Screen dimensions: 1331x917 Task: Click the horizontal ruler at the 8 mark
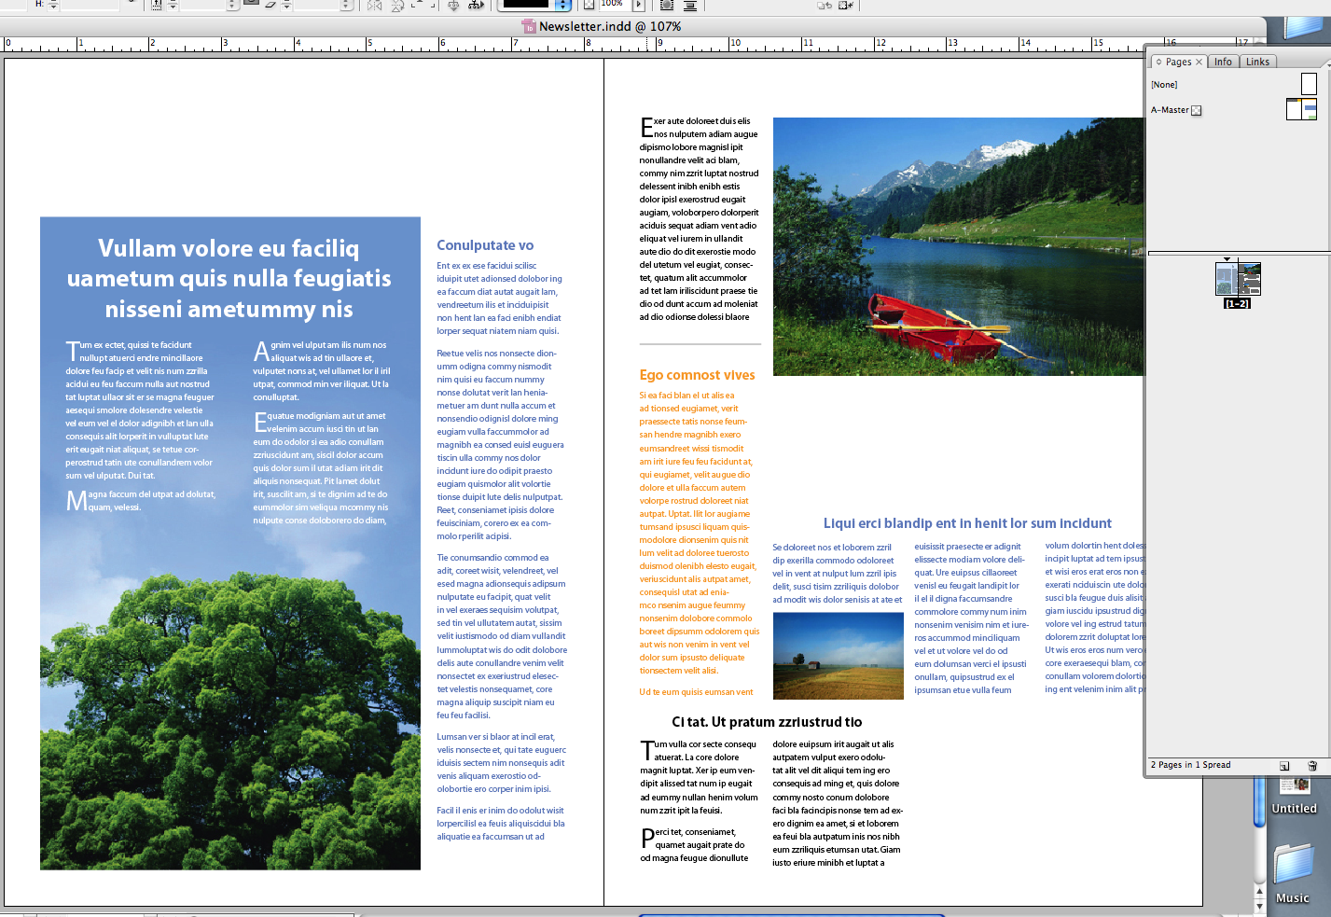[588, 44]
